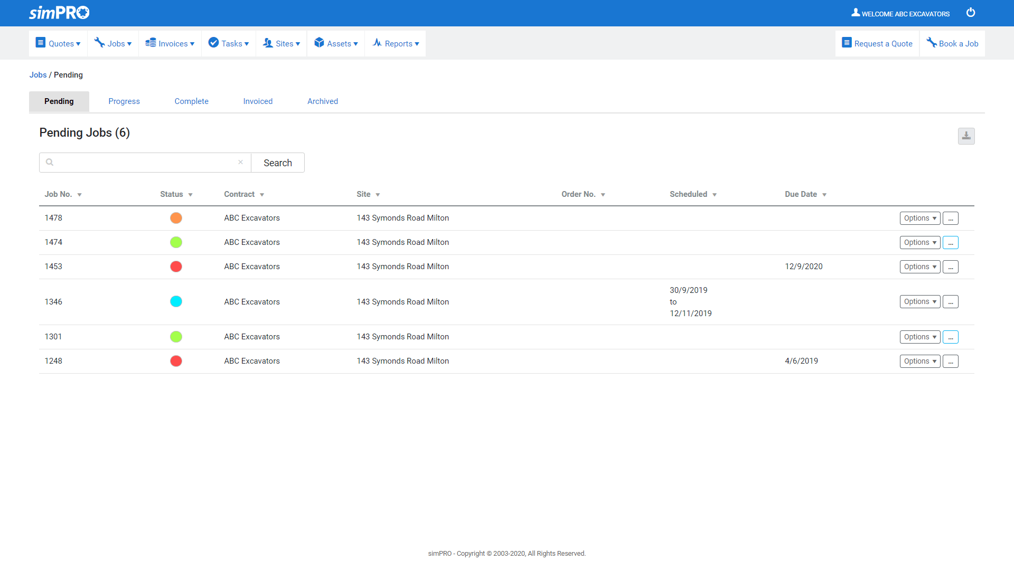This screenshot has height=570, width=1014.
Task: Clear the search field with X
Action: [240, 163]
